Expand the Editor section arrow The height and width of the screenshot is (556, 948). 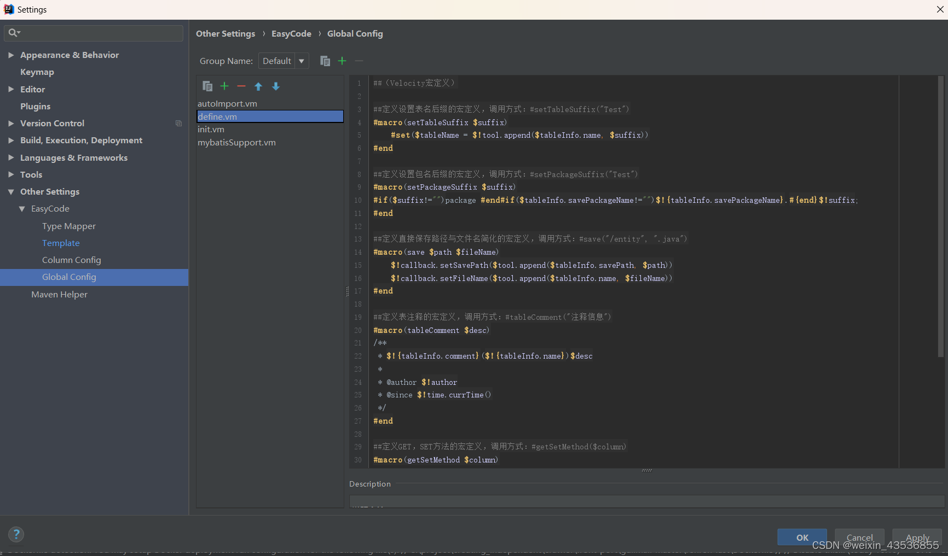[11, 89]
